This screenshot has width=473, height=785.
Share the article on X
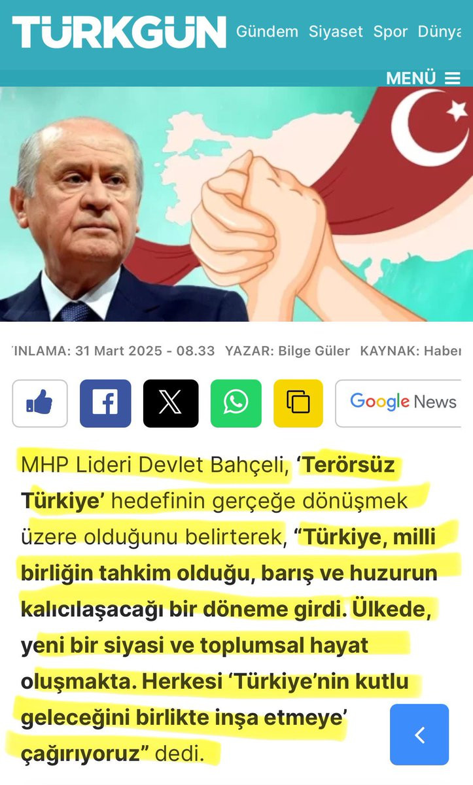[x=171, y=404]
